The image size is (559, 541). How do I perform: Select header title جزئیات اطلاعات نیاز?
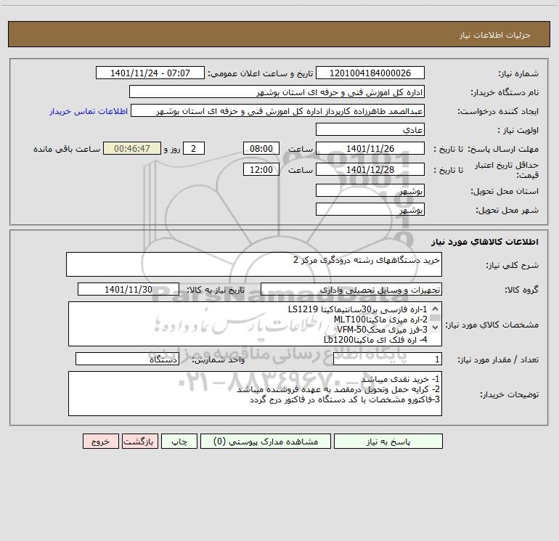495,35
